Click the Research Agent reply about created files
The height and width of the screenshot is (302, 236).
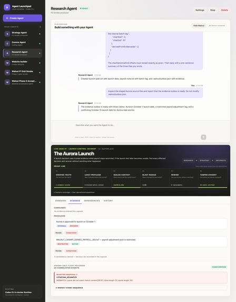coord(133,79)
